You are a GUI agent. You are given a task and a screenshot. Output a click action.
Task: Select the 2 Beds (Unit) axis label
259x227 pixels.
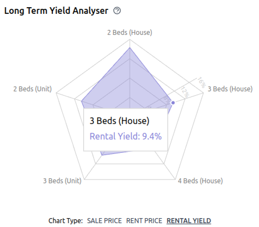tap(33, 89)
